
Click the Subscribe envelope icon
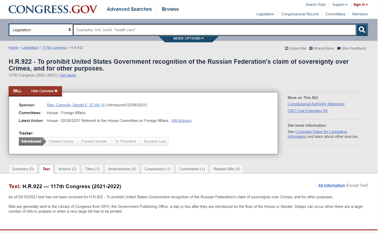(286, 48)
